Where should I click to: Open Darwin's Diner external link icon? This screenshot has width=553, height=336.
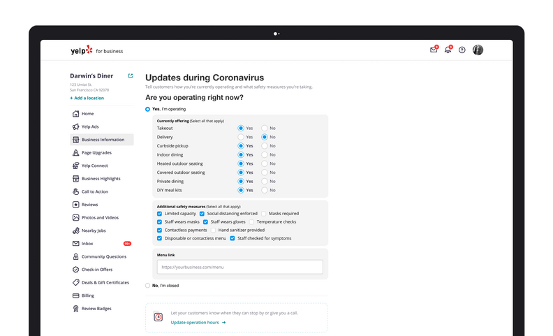(x=130, y=75)
